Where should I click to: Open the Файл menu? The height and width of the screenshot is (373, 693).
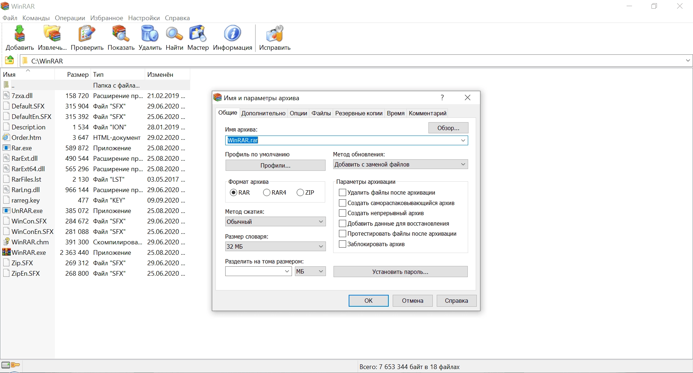click(x=10, y=18)
